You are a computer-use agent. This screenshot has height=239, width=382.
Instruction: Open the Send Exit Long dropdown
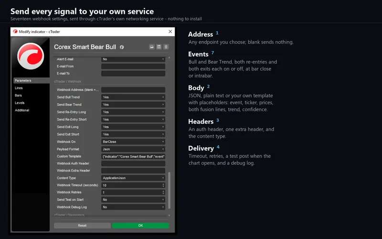point(133,127)
